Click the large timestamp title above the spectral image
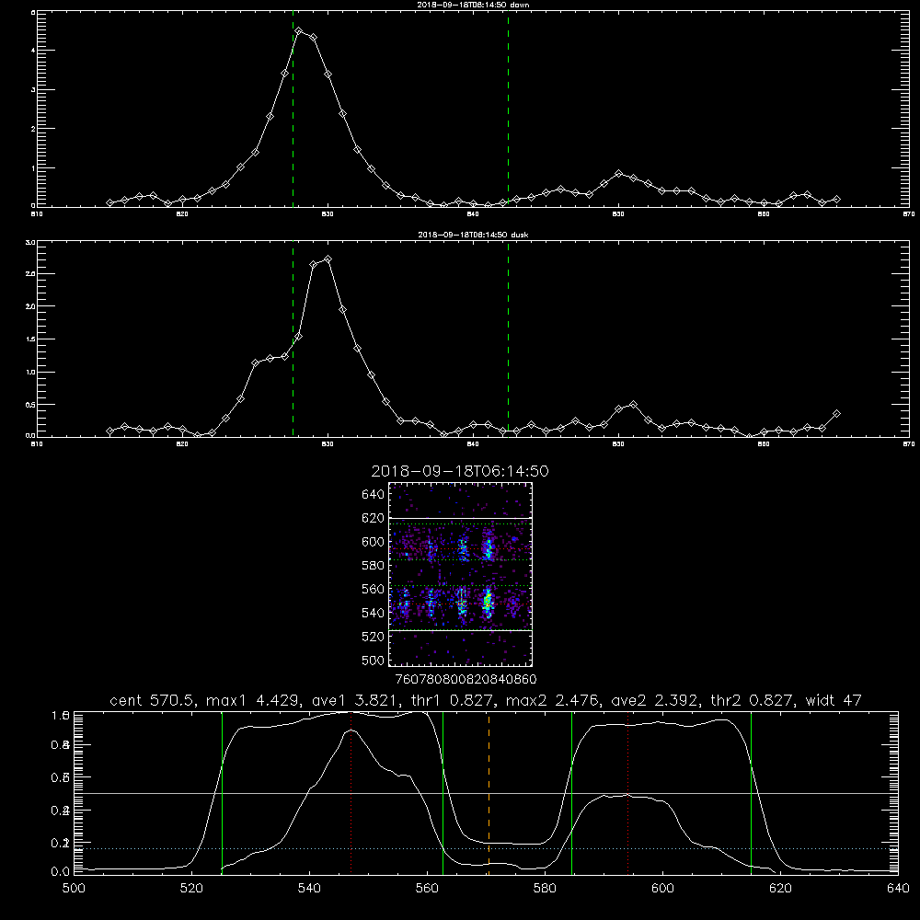 tap(460, 471)
